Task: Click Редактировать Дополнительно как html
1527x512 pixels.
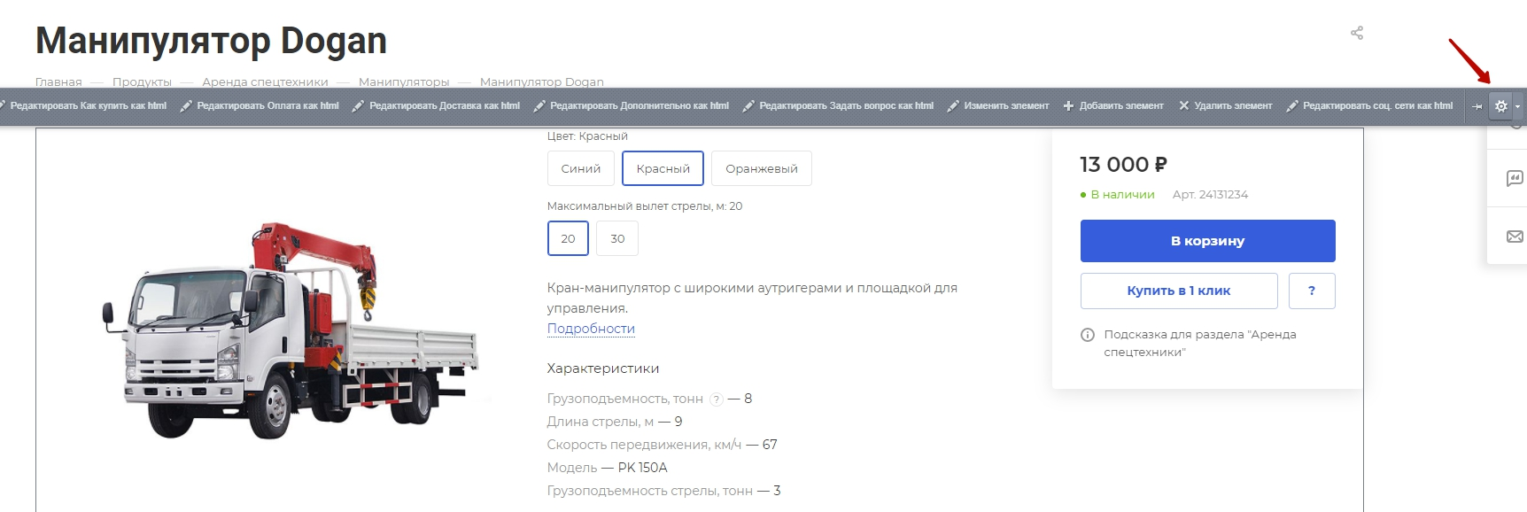Action: point(631,106)
